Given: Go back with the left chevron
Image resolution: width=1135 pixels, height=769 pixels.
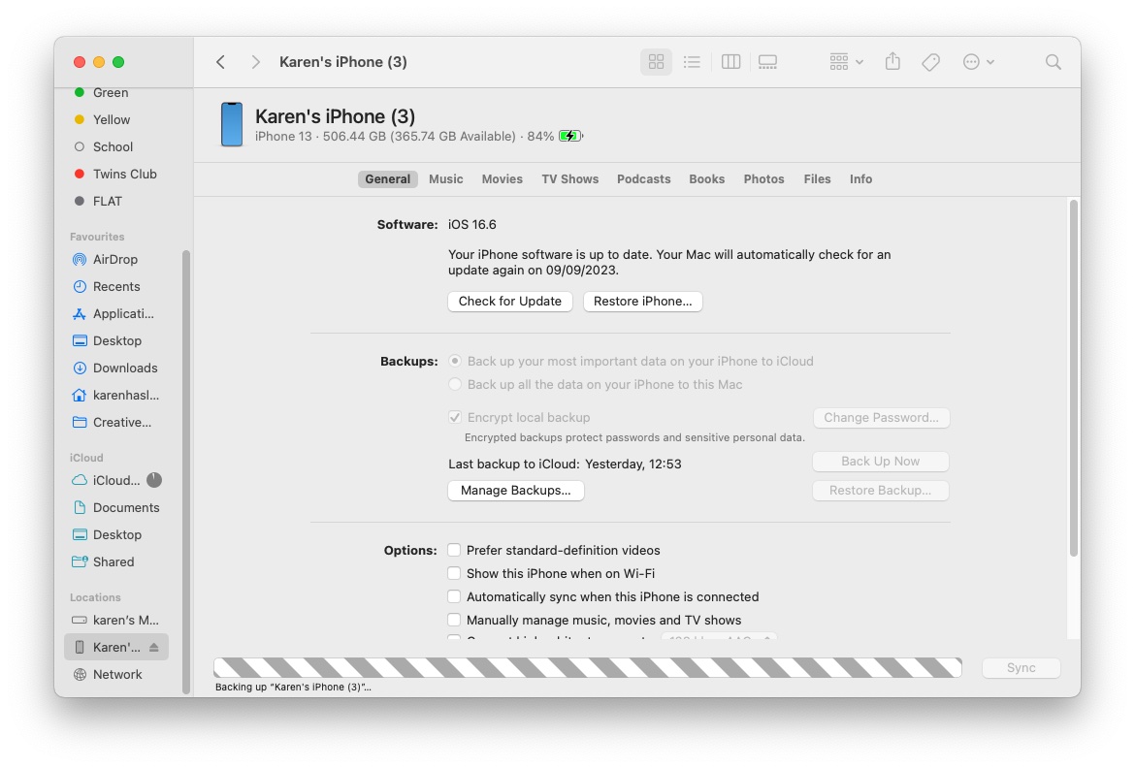Looking at the screenshot, I should (x=221, y=62).
